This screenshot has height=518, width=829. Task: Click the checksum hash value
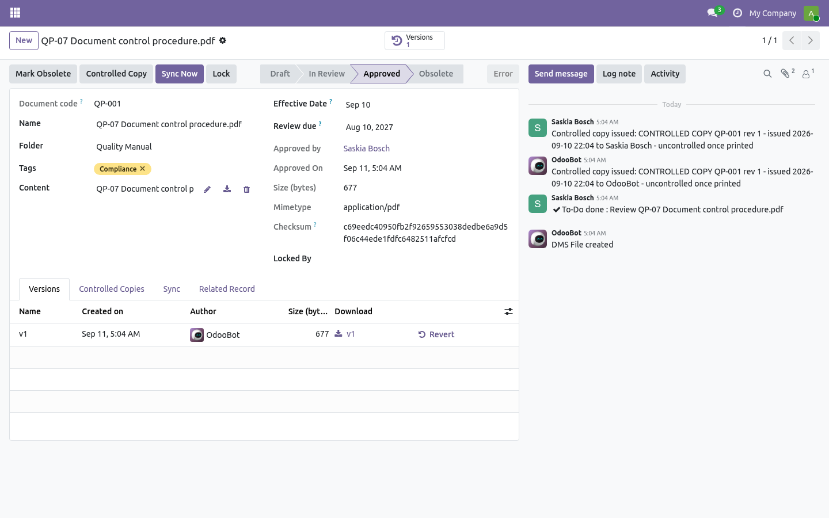[x=425, y=233]
